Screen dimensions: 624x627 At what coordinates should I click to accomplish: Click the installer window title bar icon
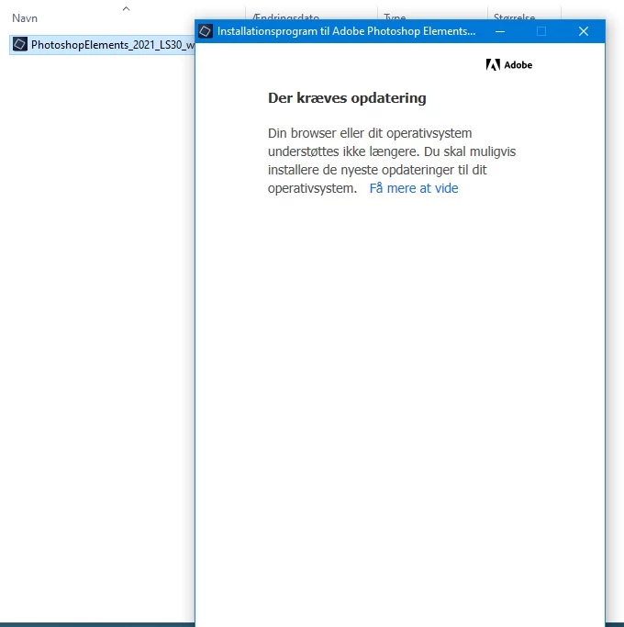(x=206, y=31)
